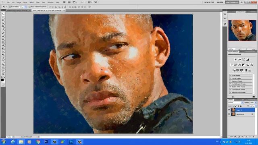Select the Eyedropper tool
The image size is (258, 145).
coord(3,29)
